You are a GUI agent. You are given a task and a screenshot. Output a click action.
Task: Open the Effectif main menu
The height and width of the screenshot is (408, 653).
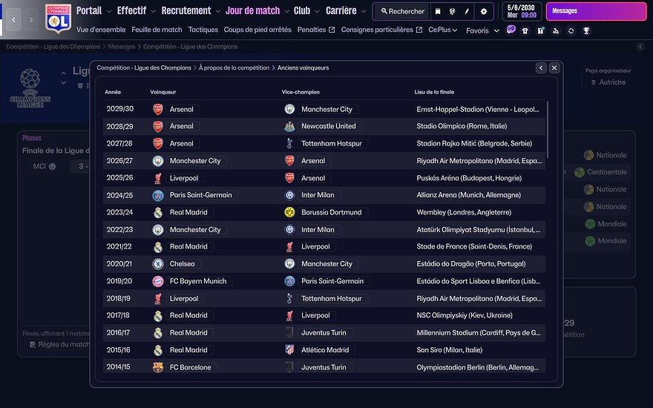[x=131, y=11]
